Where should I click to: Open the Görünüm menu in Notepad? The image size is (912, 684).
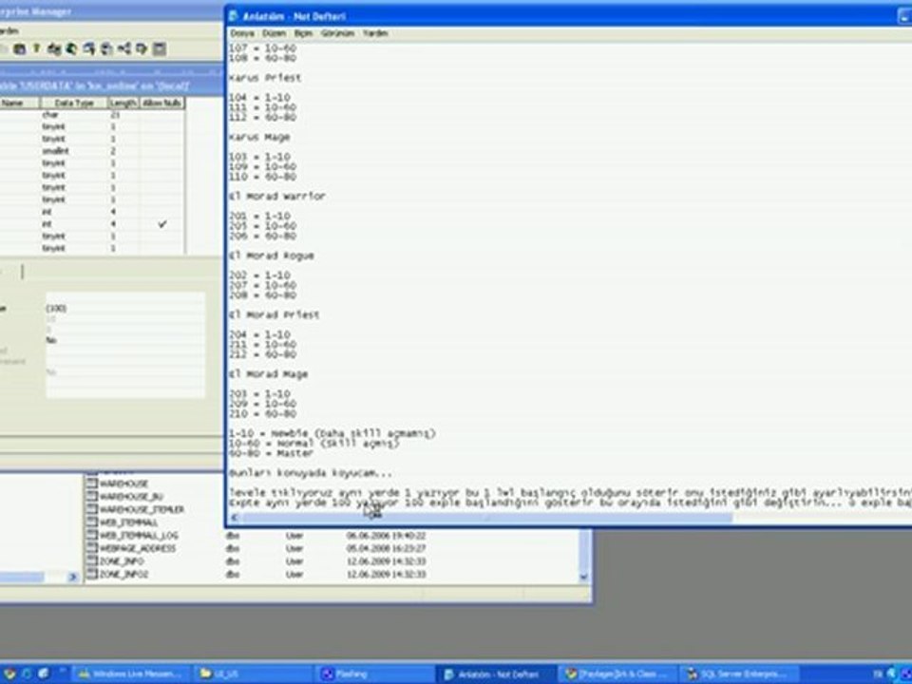[337, 33]
